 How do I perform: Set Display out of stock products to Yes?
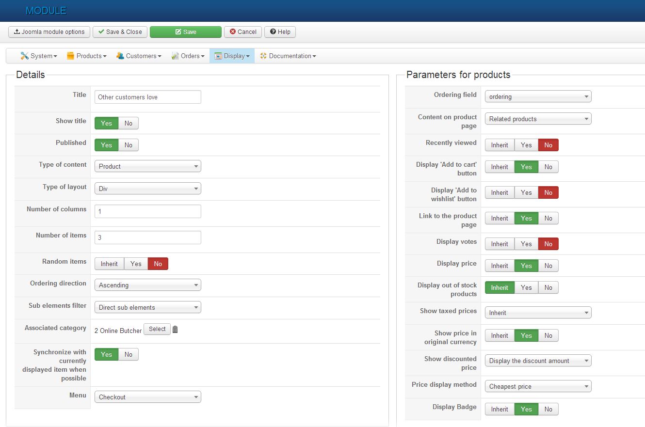pyautogui.click(x=526, y=287)
